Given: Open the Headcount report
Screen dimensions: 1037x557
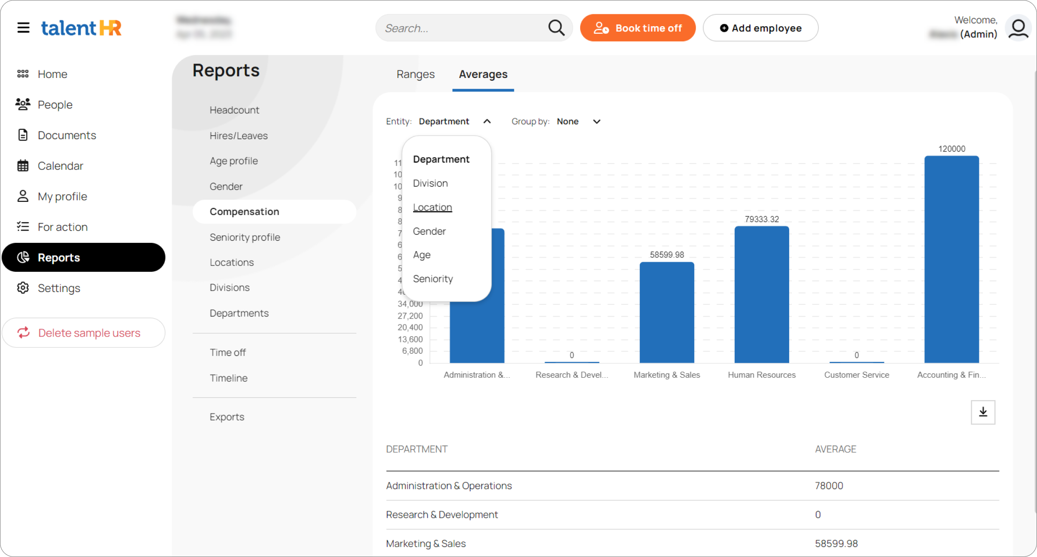Looking at the screenshot, I should pos(234,110).
